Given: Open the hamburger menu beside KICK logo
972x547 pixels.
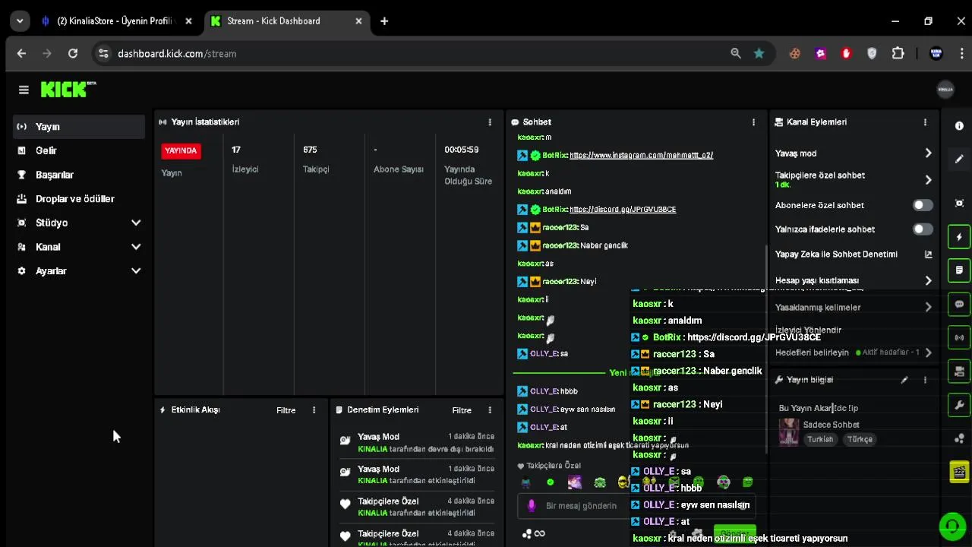Looking at the screenshot, I should pos(24,90).
